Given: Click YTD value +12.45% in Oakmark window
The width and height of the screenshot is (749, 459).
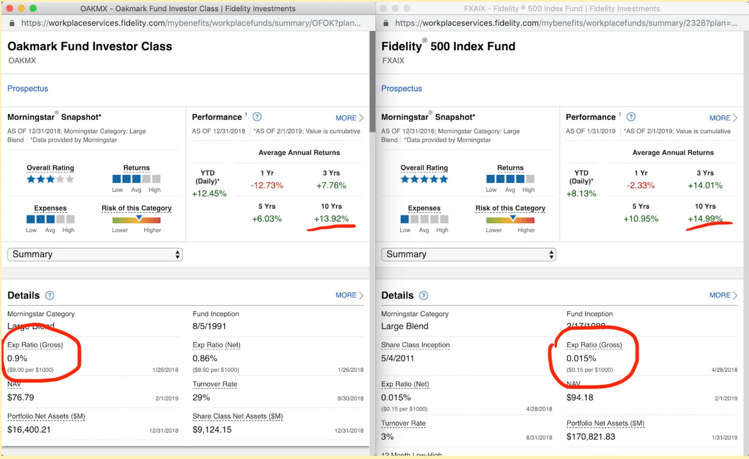Looking at the screenshot, I should point(209,194).
